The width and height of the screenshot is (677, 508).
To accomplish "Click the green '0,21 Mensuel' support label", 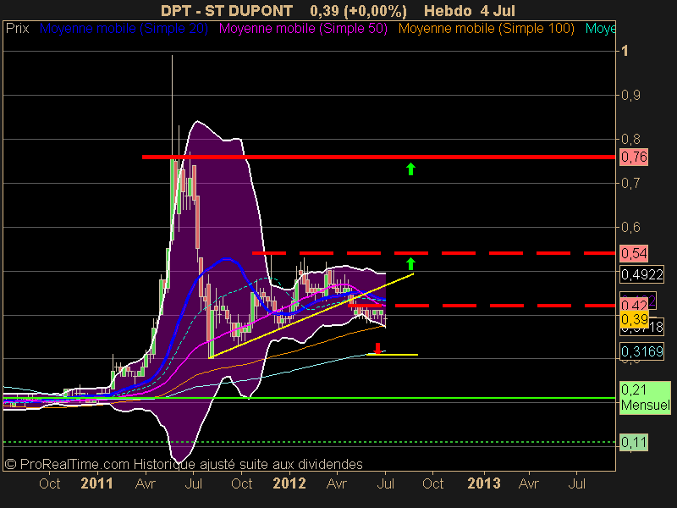I will coord(646,397).
